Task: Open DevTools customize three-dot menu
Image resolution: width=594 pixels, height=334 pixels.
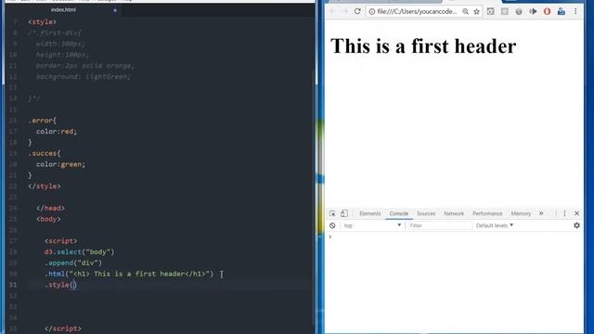Action: coord(565,213)
